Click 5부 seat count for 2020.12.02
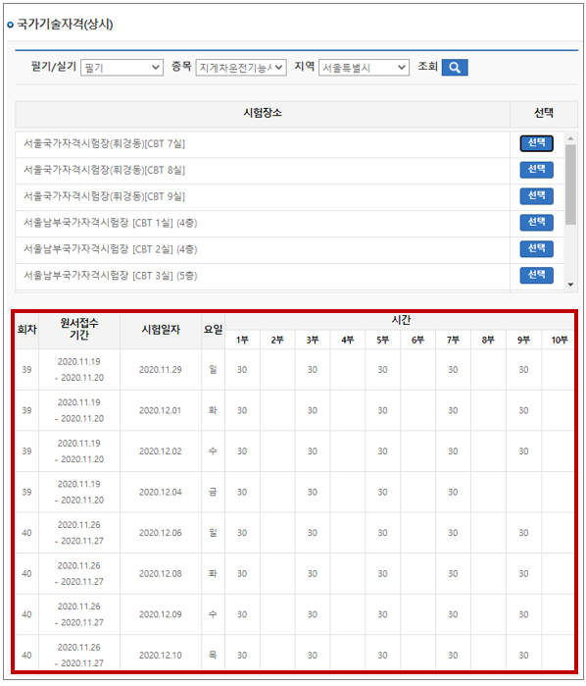 (382, 451)
